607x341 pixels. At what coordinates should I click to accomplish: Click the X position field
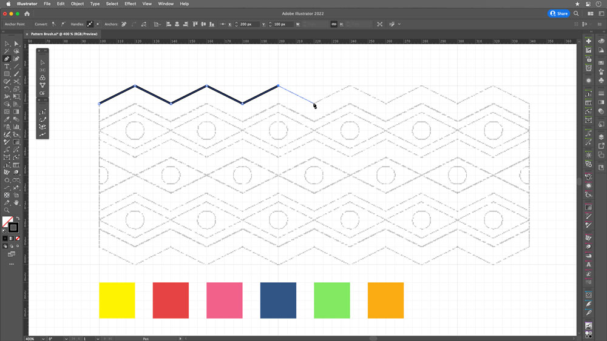tap(249, 24)
